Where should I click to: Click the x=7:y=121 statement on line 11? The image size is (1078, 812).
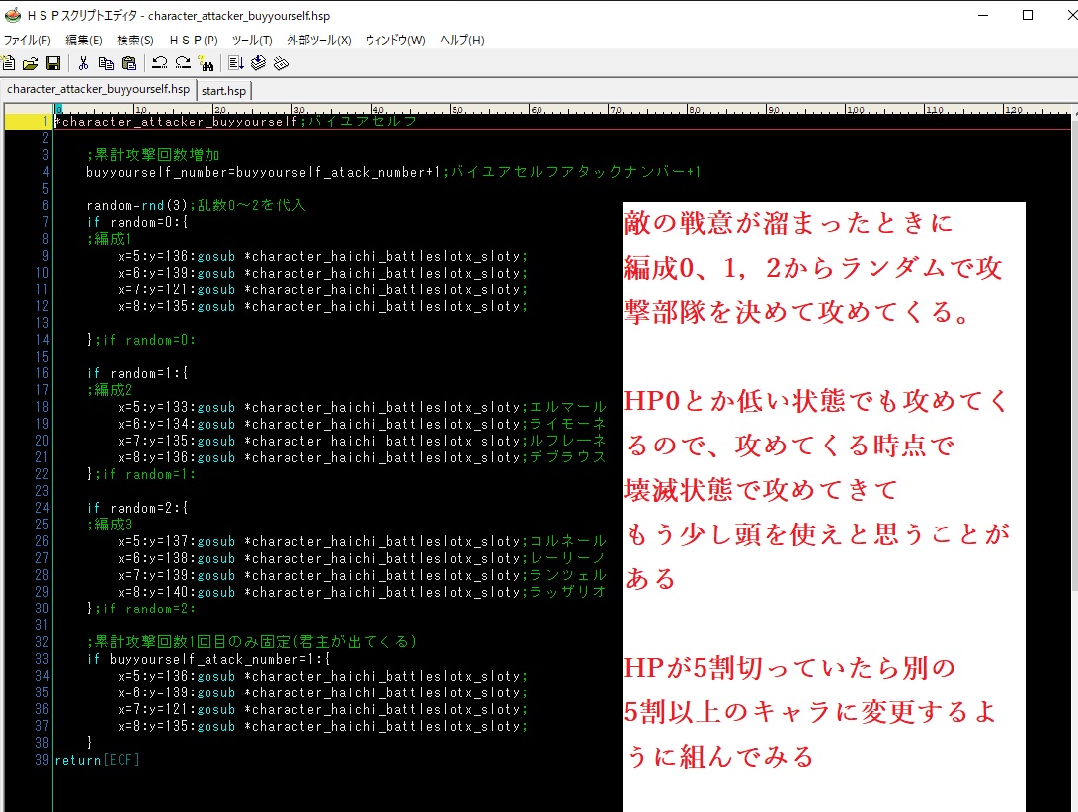point(322,289)
